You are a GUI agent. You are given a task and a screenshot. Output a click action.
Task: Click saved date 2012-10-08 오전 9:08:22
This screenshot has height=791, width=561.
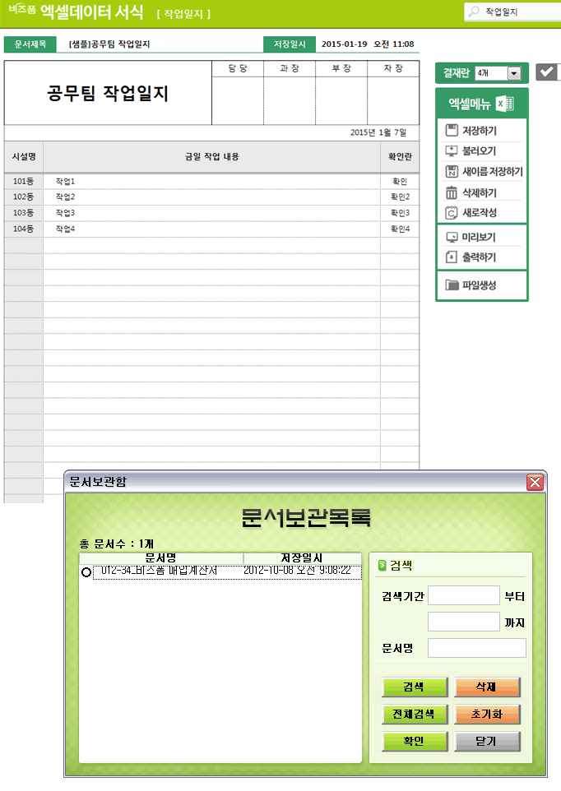click(297, 571)
